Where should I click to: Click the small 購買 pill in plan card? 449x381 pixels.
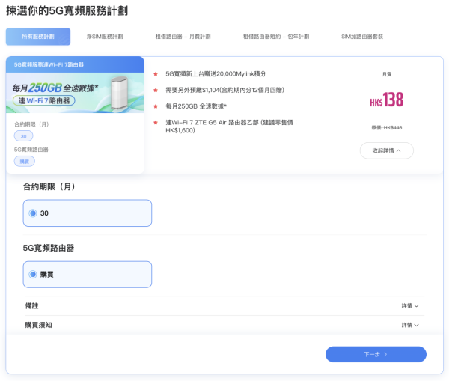point(25,162)
